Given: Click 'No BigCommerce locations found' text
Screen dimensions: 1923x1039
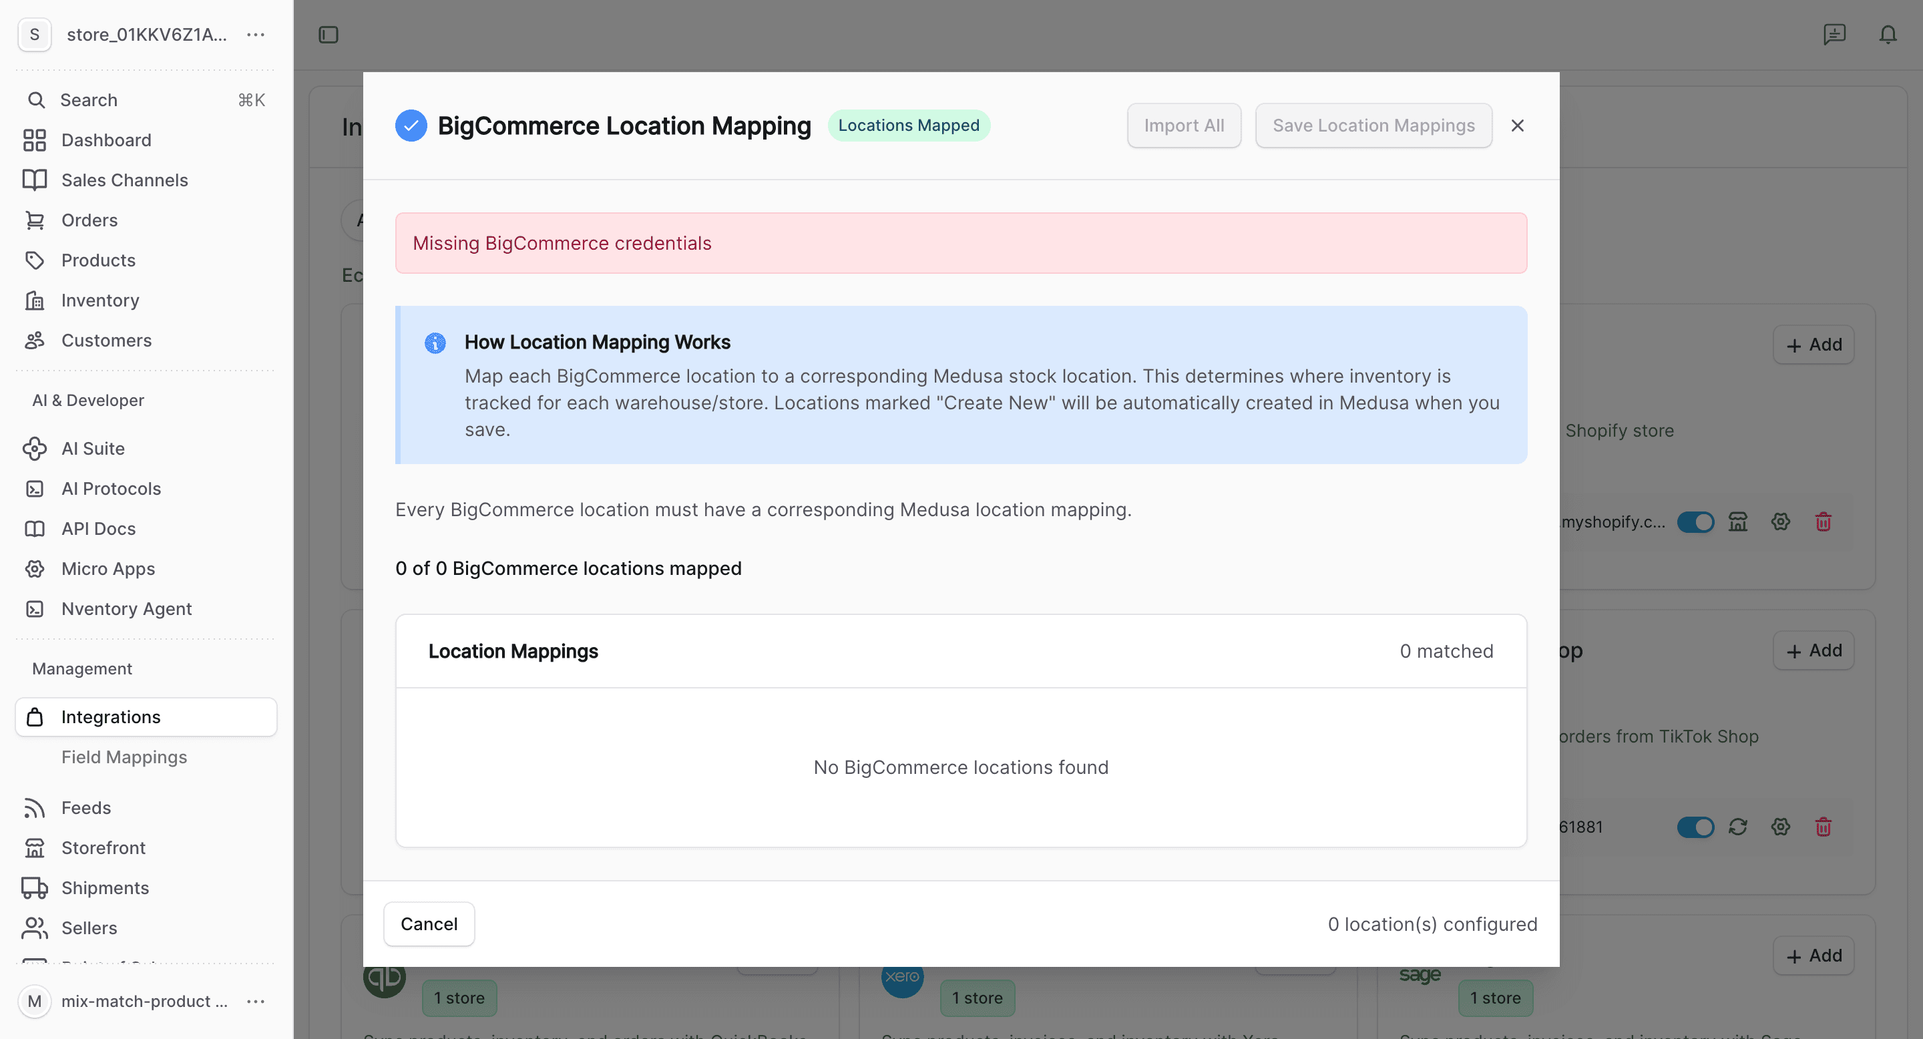Looking at the screenshot, I should pyautogui.click(x=961, y=767).
